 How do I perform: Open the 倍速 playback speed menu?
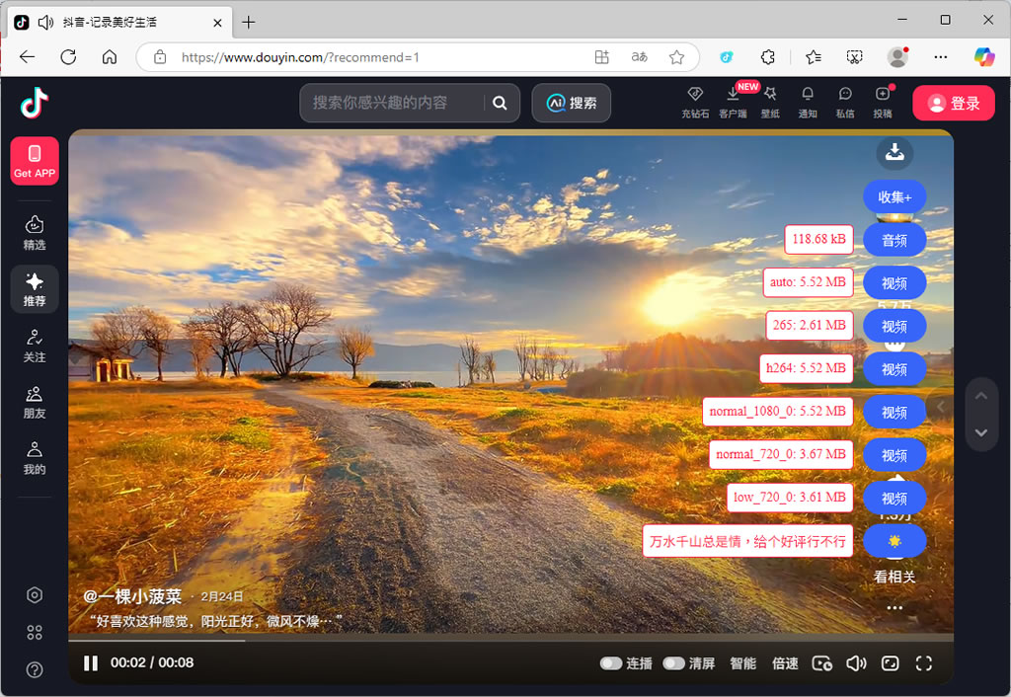(785, 663)
